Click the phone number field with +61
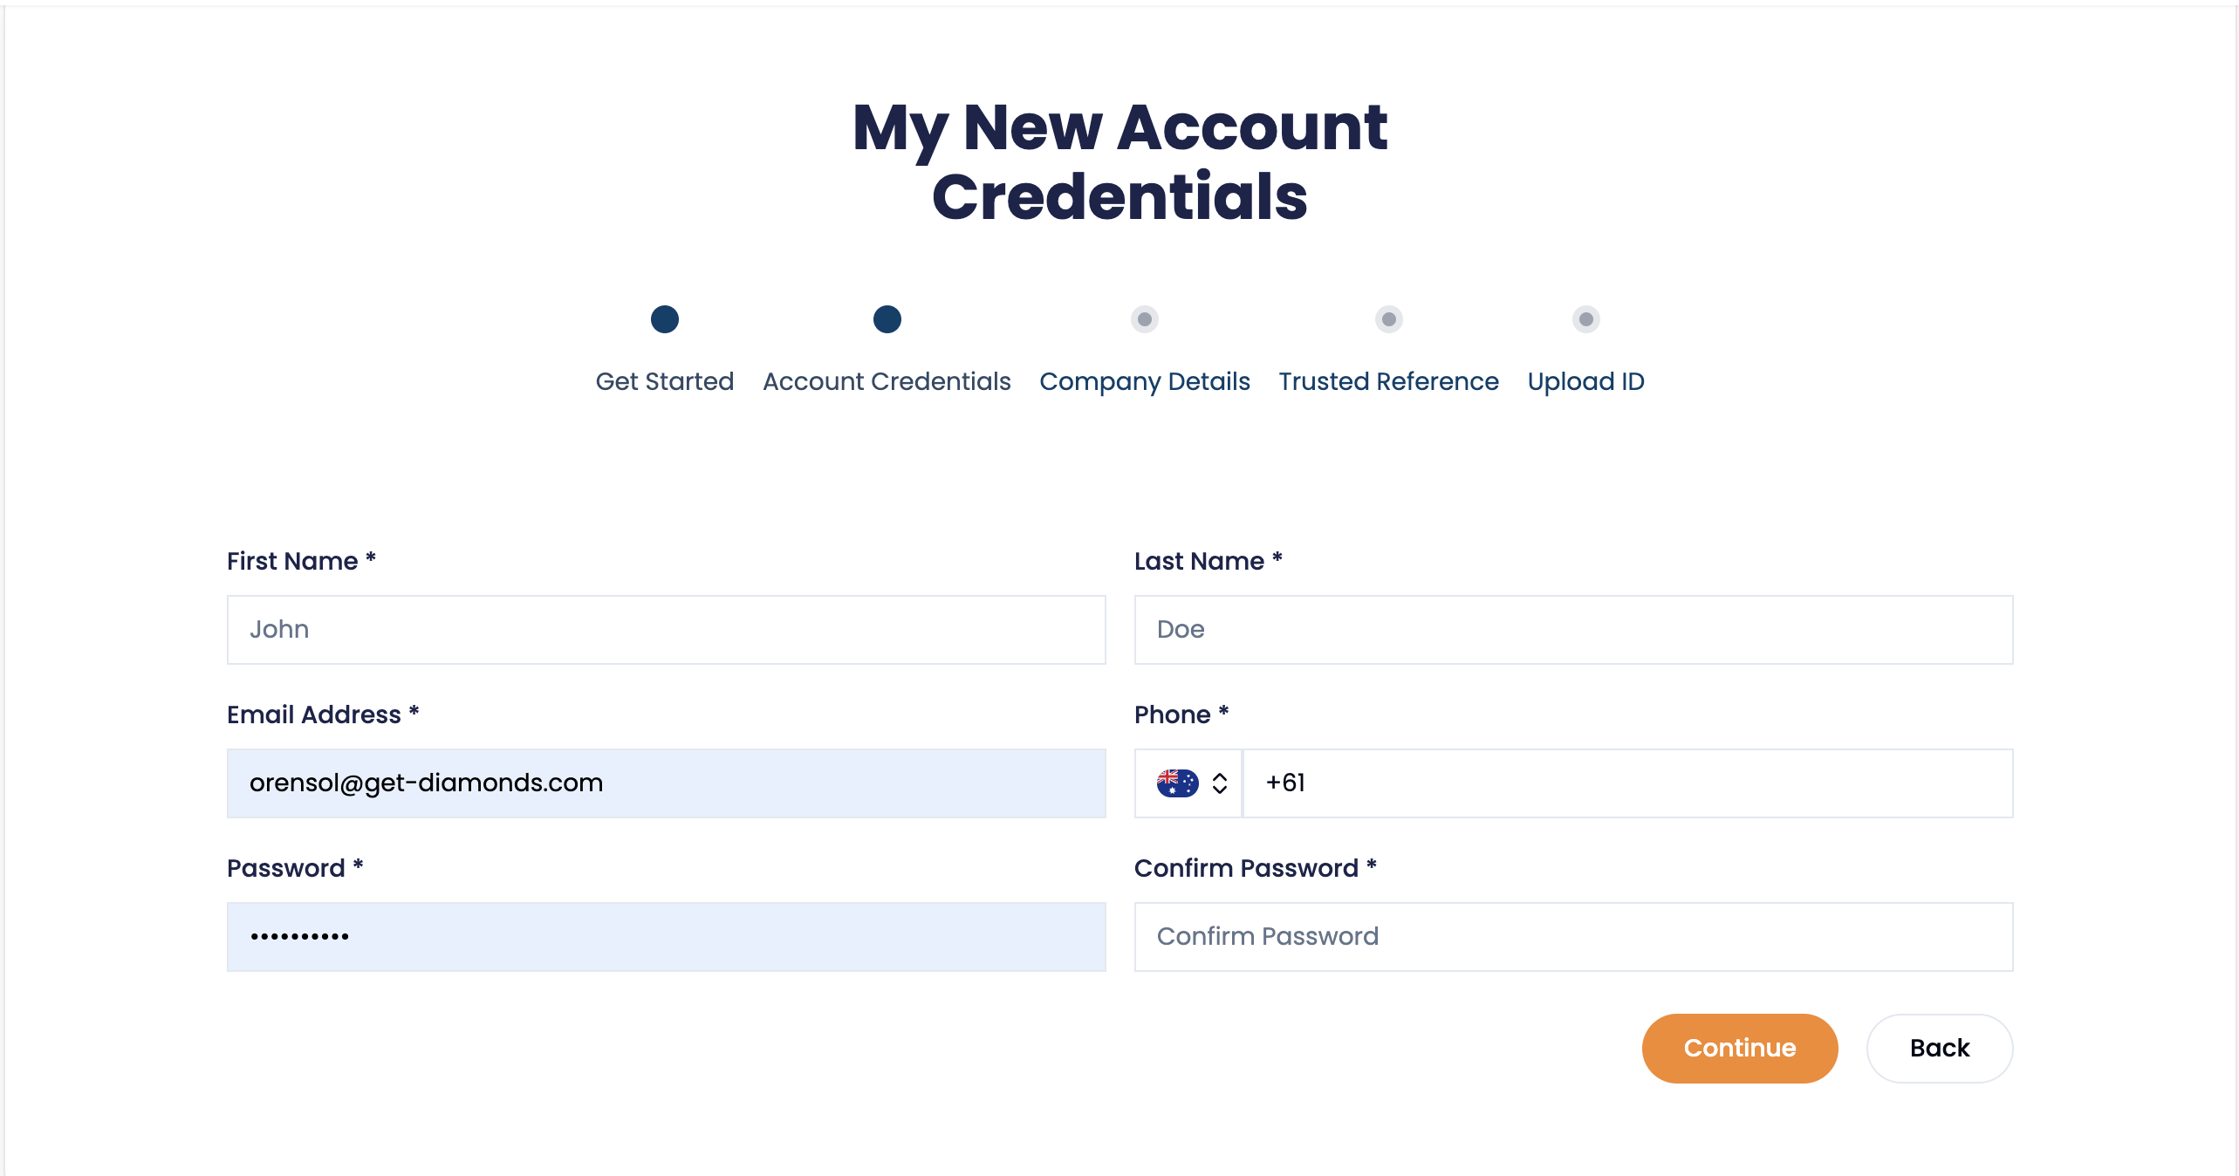Image resolution: width=2239 pixels, height=1176 pixels. pos(1628,783)
